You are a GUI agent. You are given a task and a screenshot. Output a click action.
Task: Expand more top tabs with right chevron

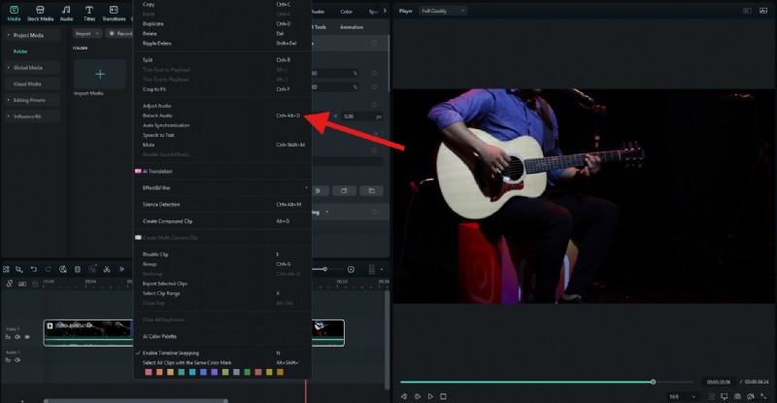pos(385,11)
